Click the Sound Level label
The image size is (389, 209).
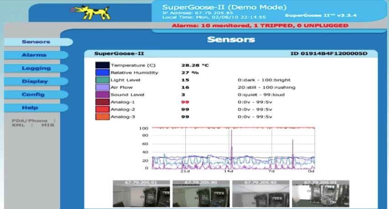[127, 95]
